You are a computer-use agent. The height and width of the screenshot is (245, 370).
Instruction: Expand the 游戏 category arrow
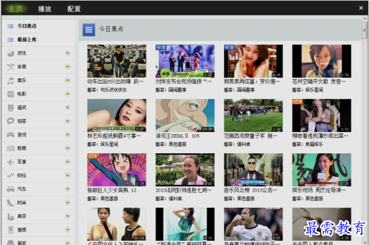[68, 135]
